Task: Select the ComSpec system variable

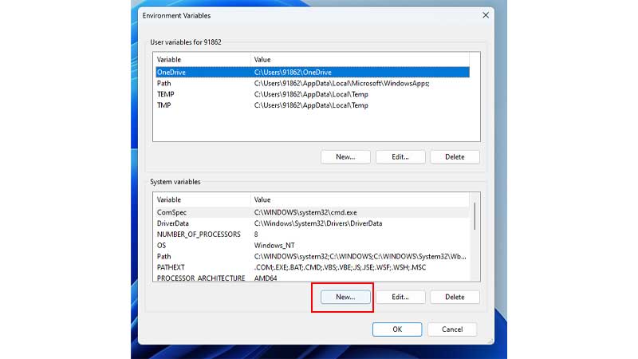Action: (312, 212)
